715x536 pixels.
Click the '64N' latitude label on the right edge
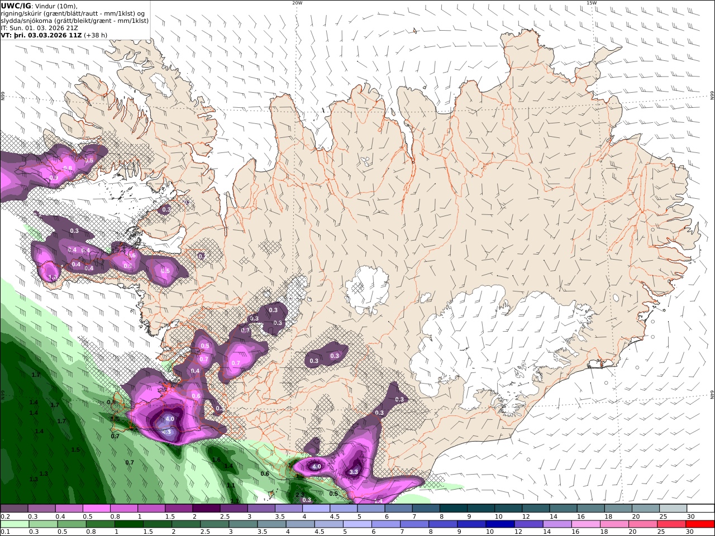[712, 395]
